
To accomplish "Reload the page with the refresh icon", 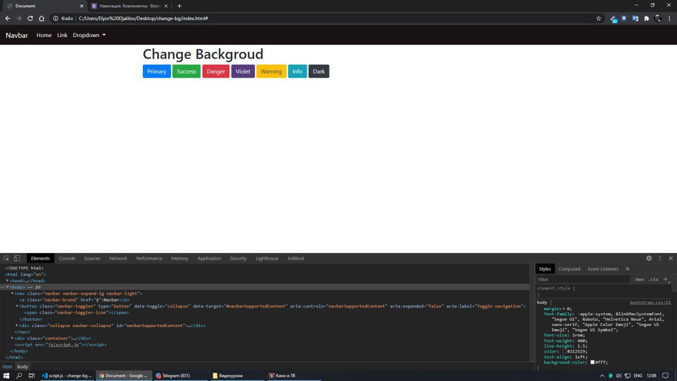I will click(x=30, y=18).
